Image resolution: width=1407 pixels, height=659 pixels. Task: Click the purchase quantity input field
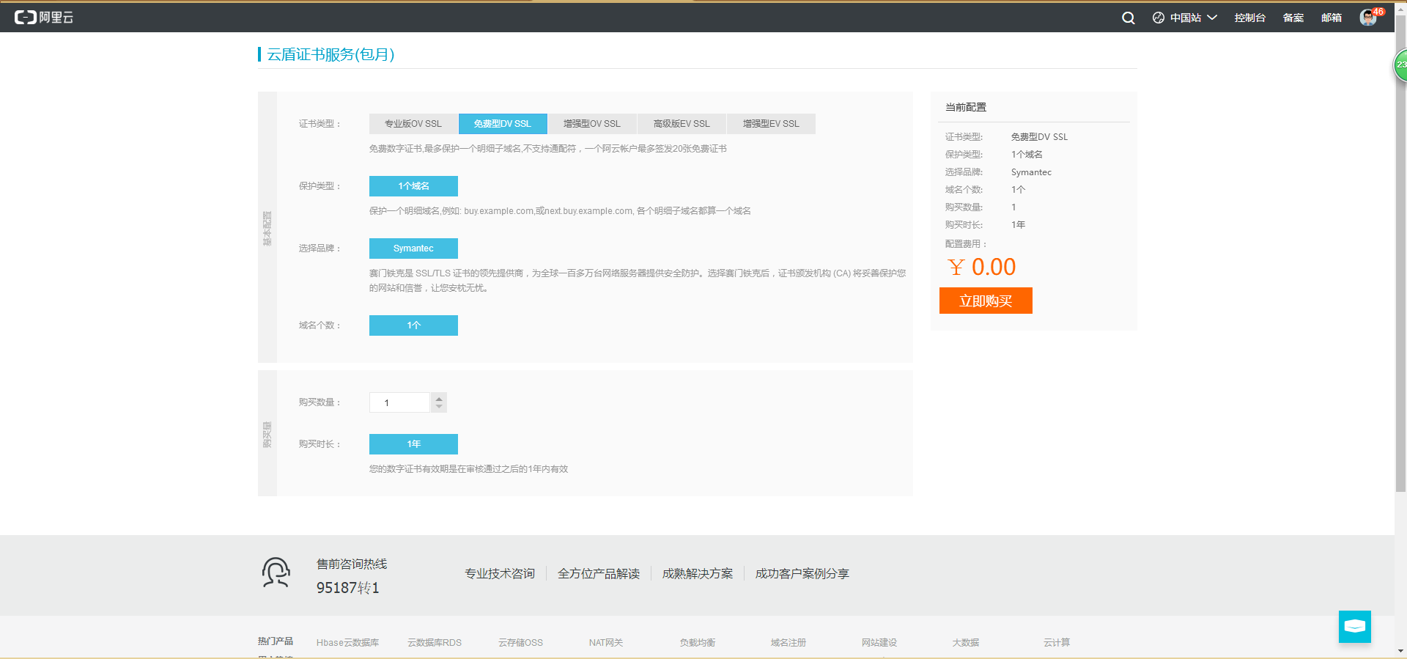(x=399, y=402)
